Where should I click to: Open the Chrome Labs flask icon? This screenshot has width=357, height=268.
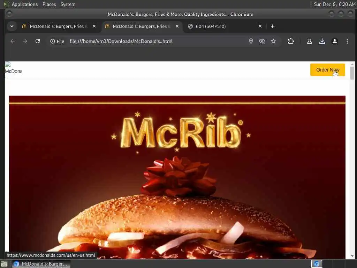[x=310, y=41]
